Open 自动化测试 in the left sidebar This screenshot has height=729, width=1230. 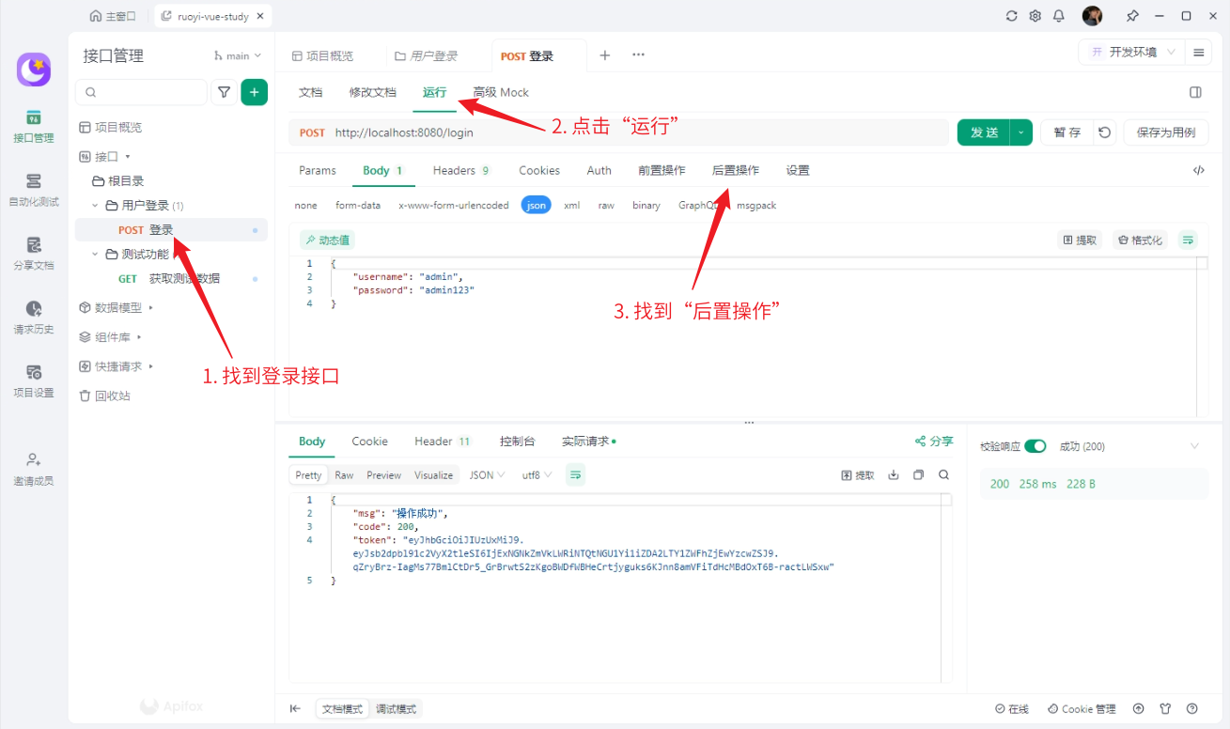(x=34, y=189)
